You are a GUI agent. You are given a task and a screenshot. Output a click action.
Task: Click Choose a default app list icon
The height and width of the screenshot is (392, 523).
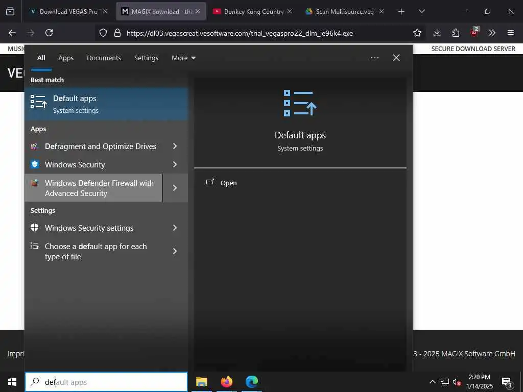point(34,246)
